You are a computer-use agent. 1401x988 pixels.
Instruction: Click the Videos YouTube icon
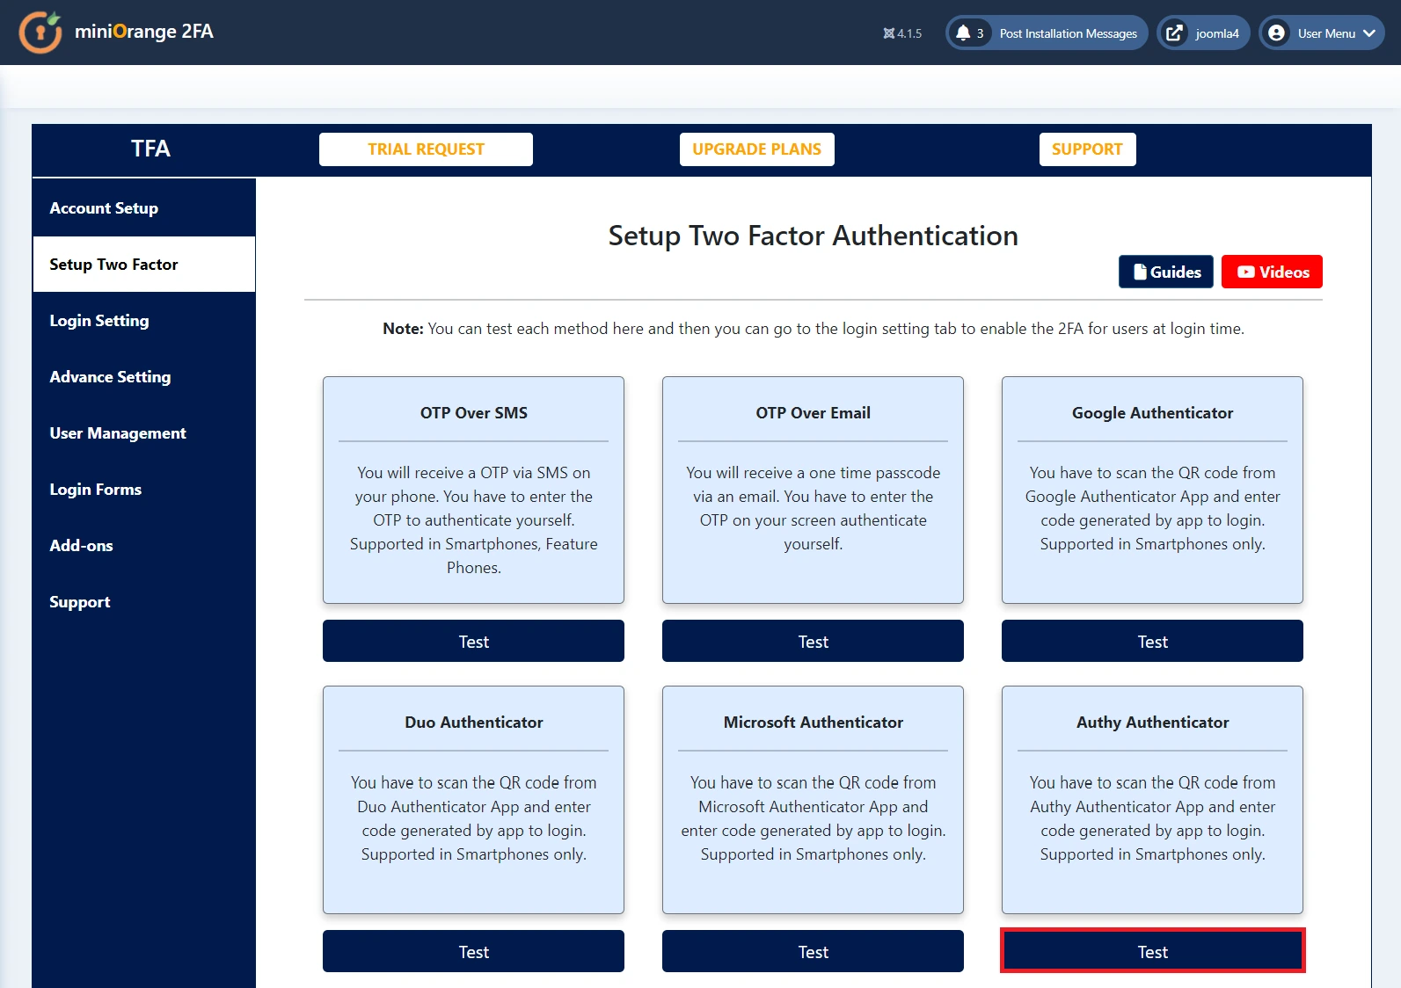click(1245, 272)
